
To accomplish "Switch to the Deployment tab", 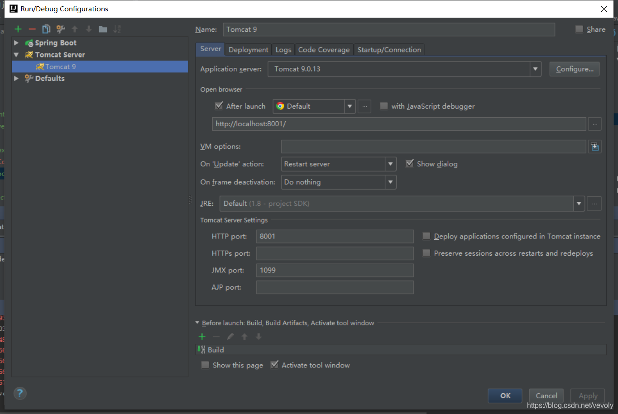I will click(249, 50).
